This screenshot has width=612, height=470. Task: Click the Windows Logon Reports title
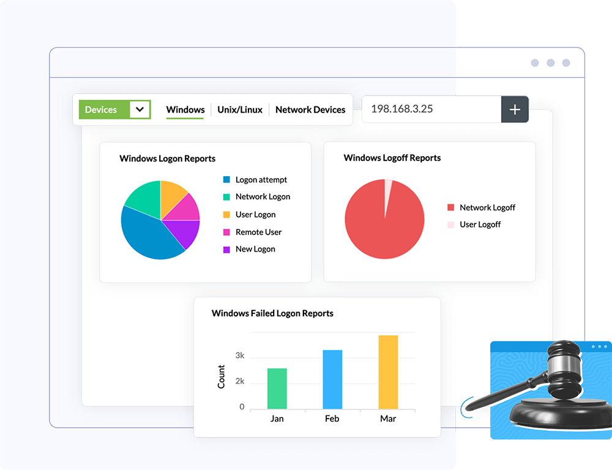coord(168,159)
